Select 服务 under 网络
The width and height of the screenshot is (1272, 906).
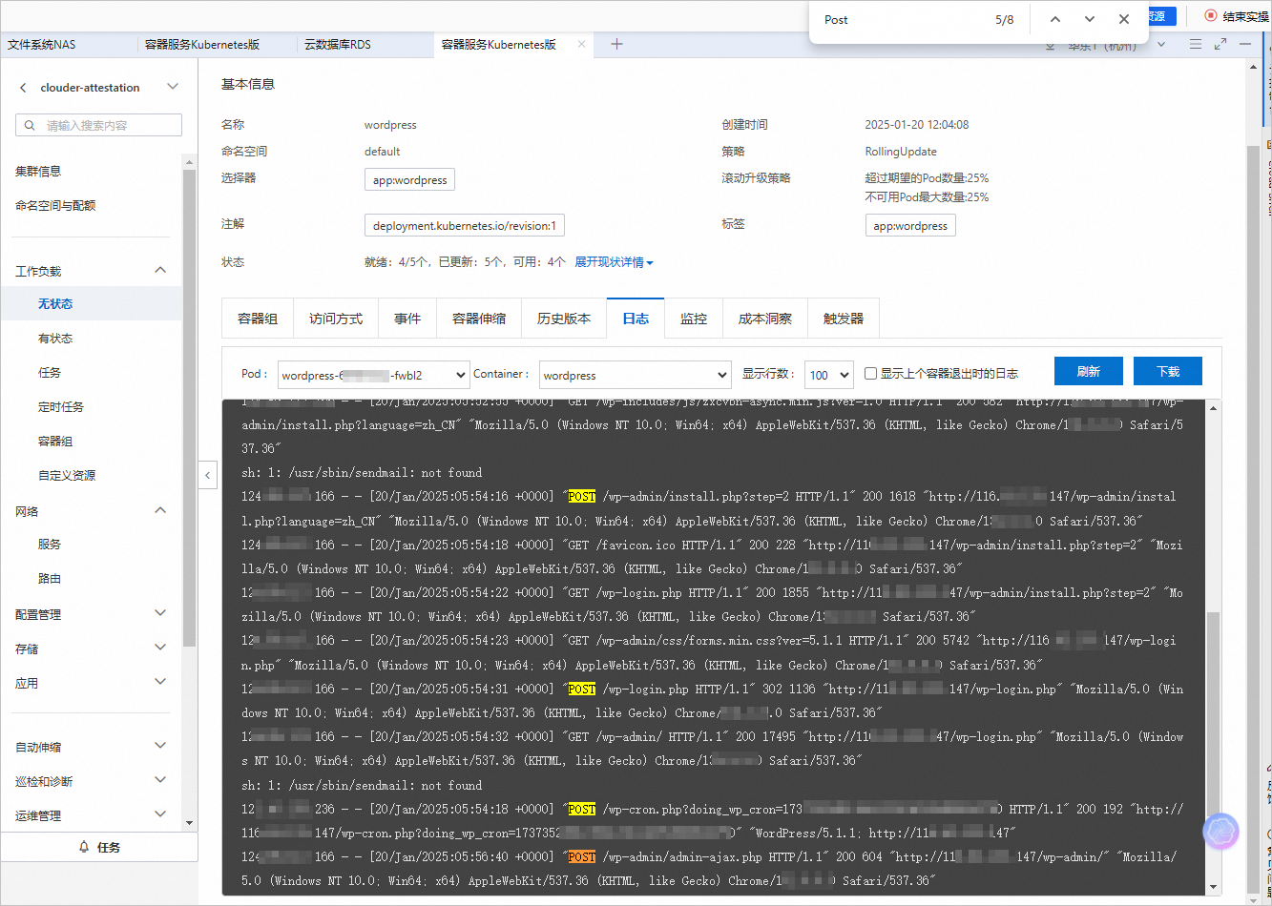[x=50, y=545]
